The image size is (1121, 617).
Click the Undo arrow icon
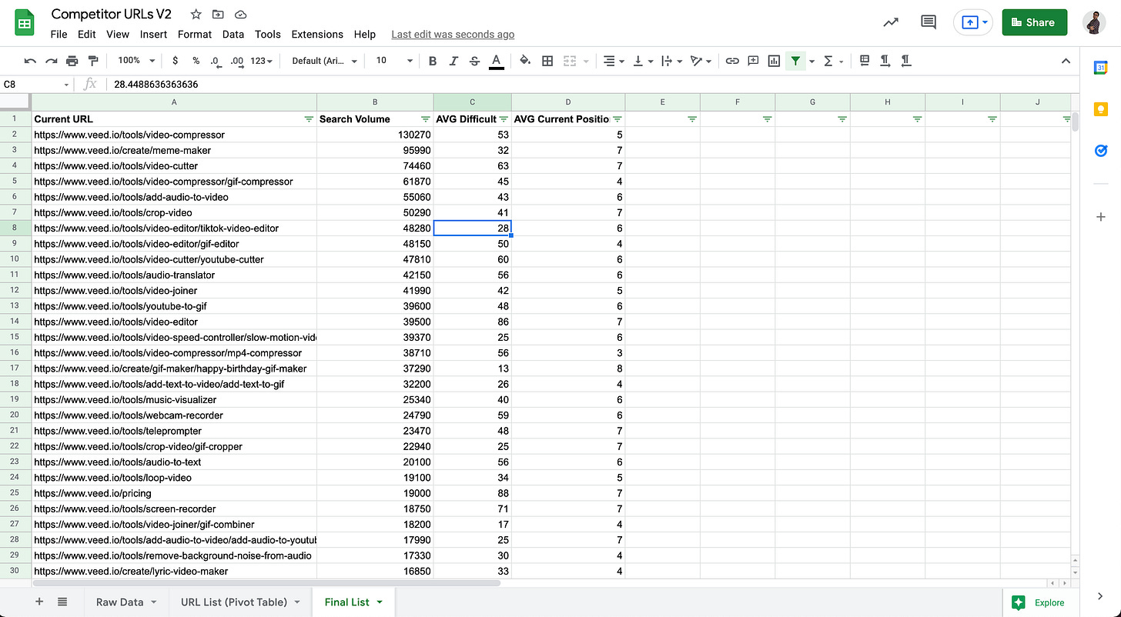coord(30,61)
